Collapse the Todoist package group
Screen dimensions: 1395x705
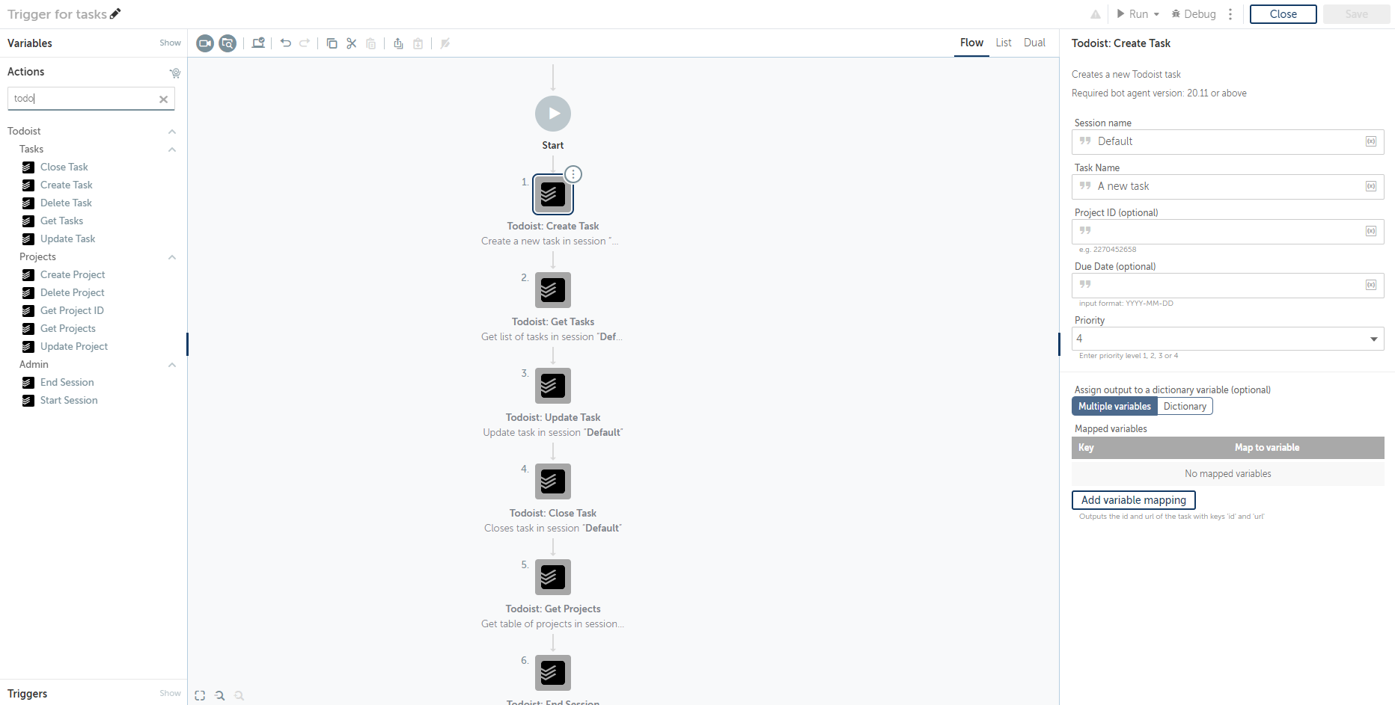[x=172, y=132]
